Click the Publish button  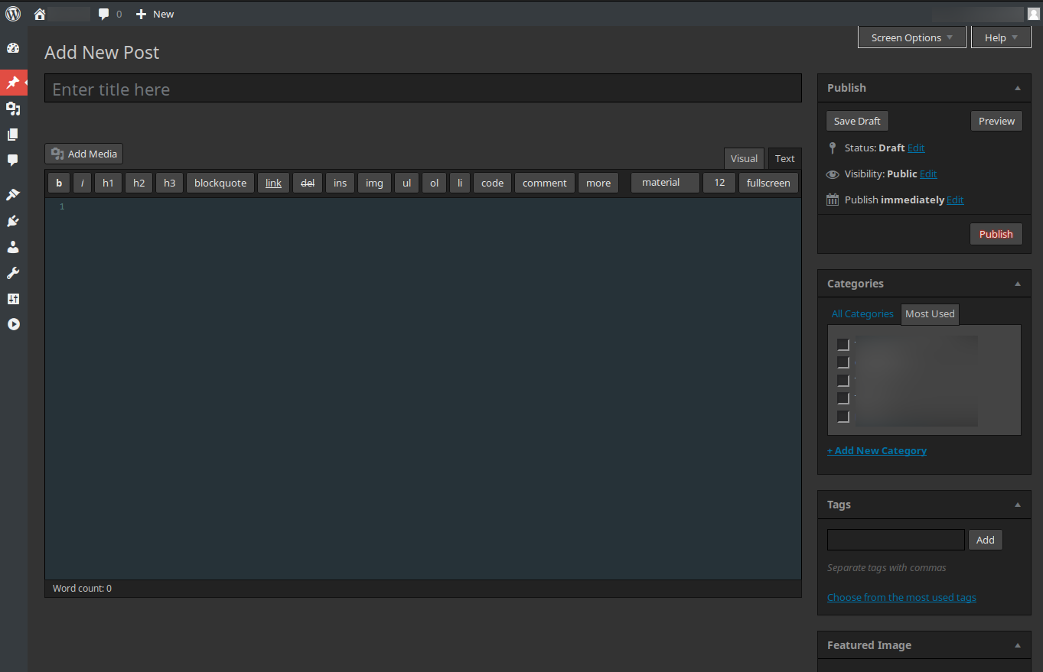[x=996, y=233]
